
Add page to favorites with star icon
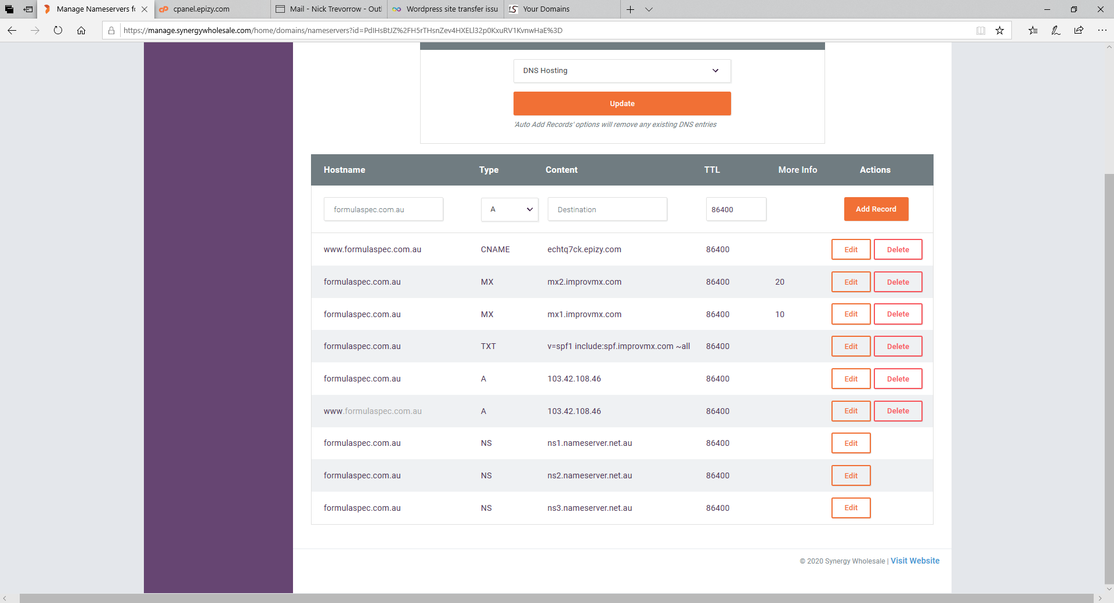1000,31
